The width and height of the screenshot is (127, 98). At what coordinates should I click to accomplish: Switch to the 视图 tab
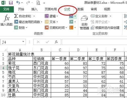coord(107,9)
